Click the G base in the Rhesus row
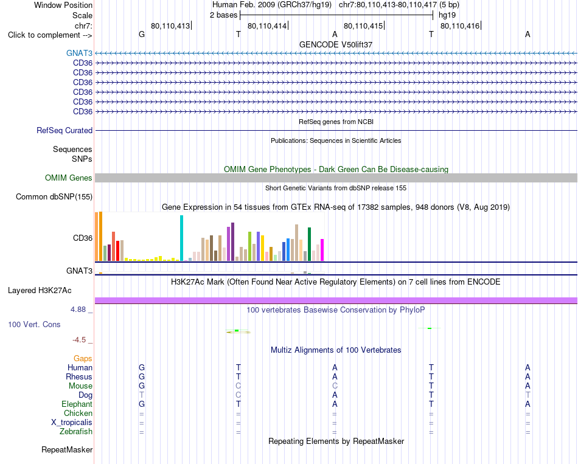Screen dimensions: 578x464 pos(142,376)
